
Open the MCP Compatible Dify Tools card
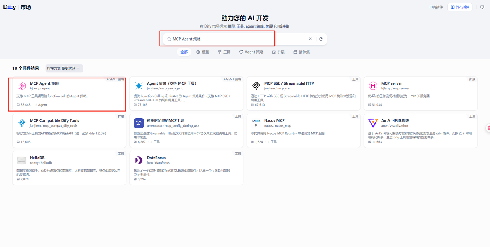click(x=69, y=130)
